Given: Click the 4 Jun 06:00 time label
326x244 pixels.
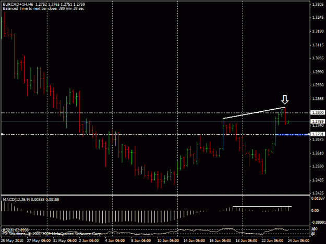Looking at the screenshot, I should [x=115, y=240].
